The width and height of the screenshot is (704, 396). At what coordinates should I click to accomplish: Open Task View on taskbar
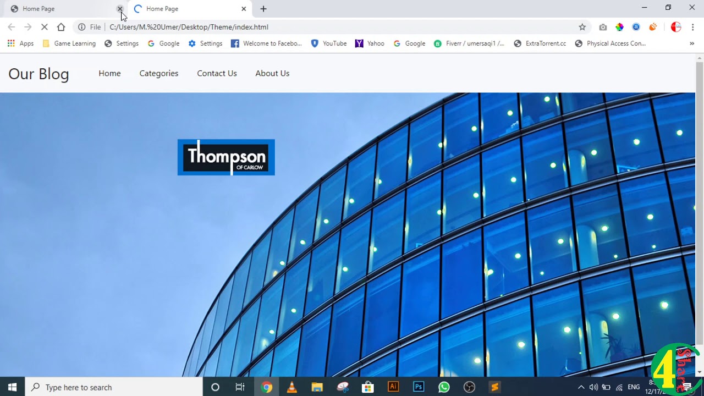pyautogui.click(x=240, y=387)
